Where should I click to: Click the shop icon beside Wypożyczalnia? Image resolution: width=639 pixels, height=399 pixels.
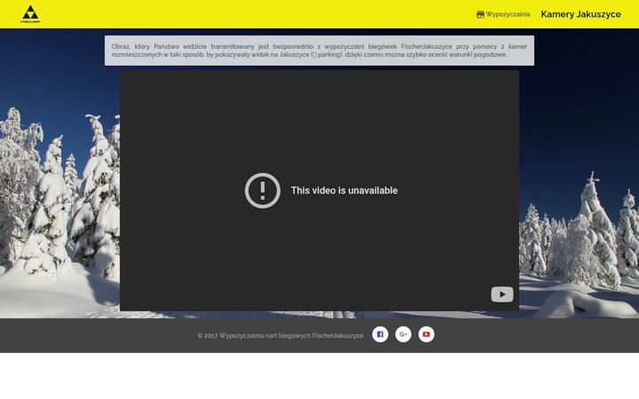pyautogui.click(x=480, y=15)
